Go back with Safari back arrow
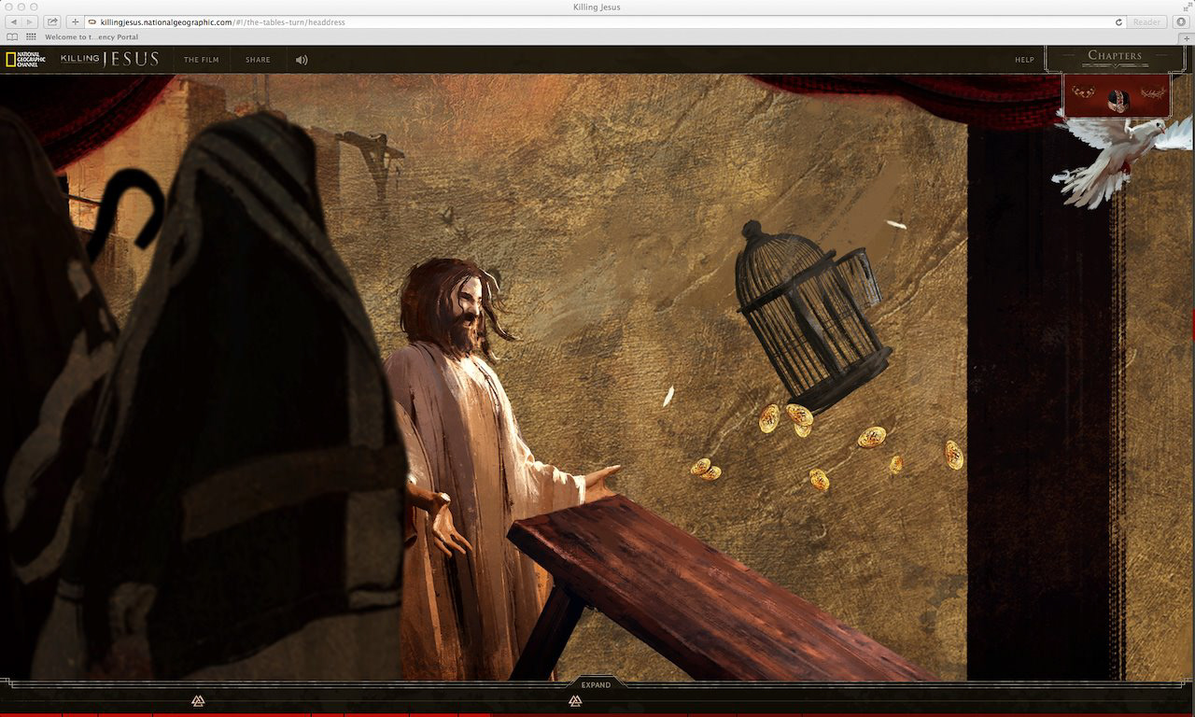1195x717 pixels. click(x=14, y=21)
